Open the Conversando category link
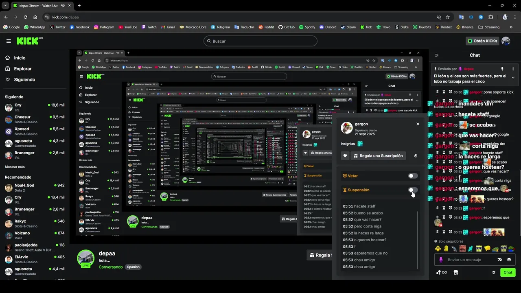521x293 pixels. coord(110,267)
